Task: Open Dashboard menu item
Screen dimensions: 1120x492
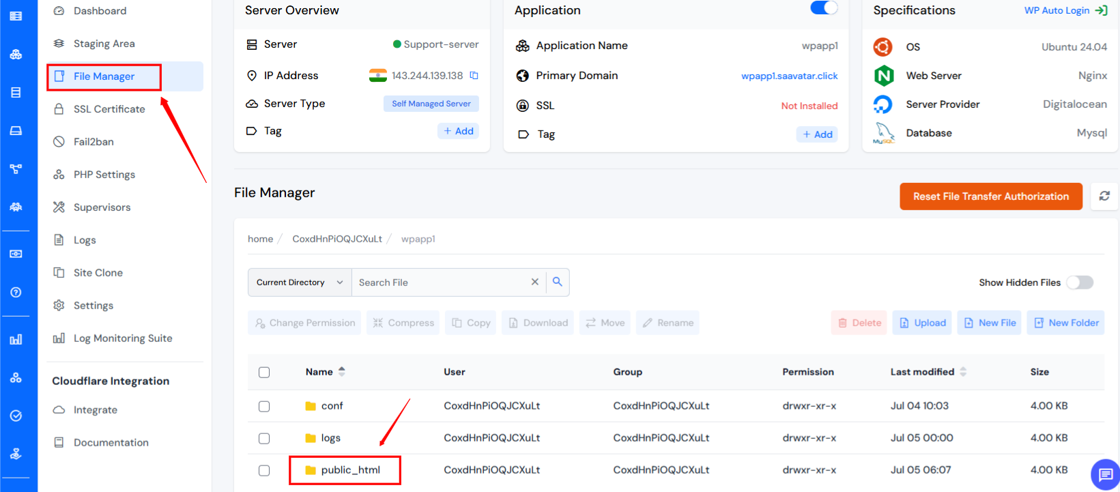Action: pyautogui.click(x=100, y=11)
